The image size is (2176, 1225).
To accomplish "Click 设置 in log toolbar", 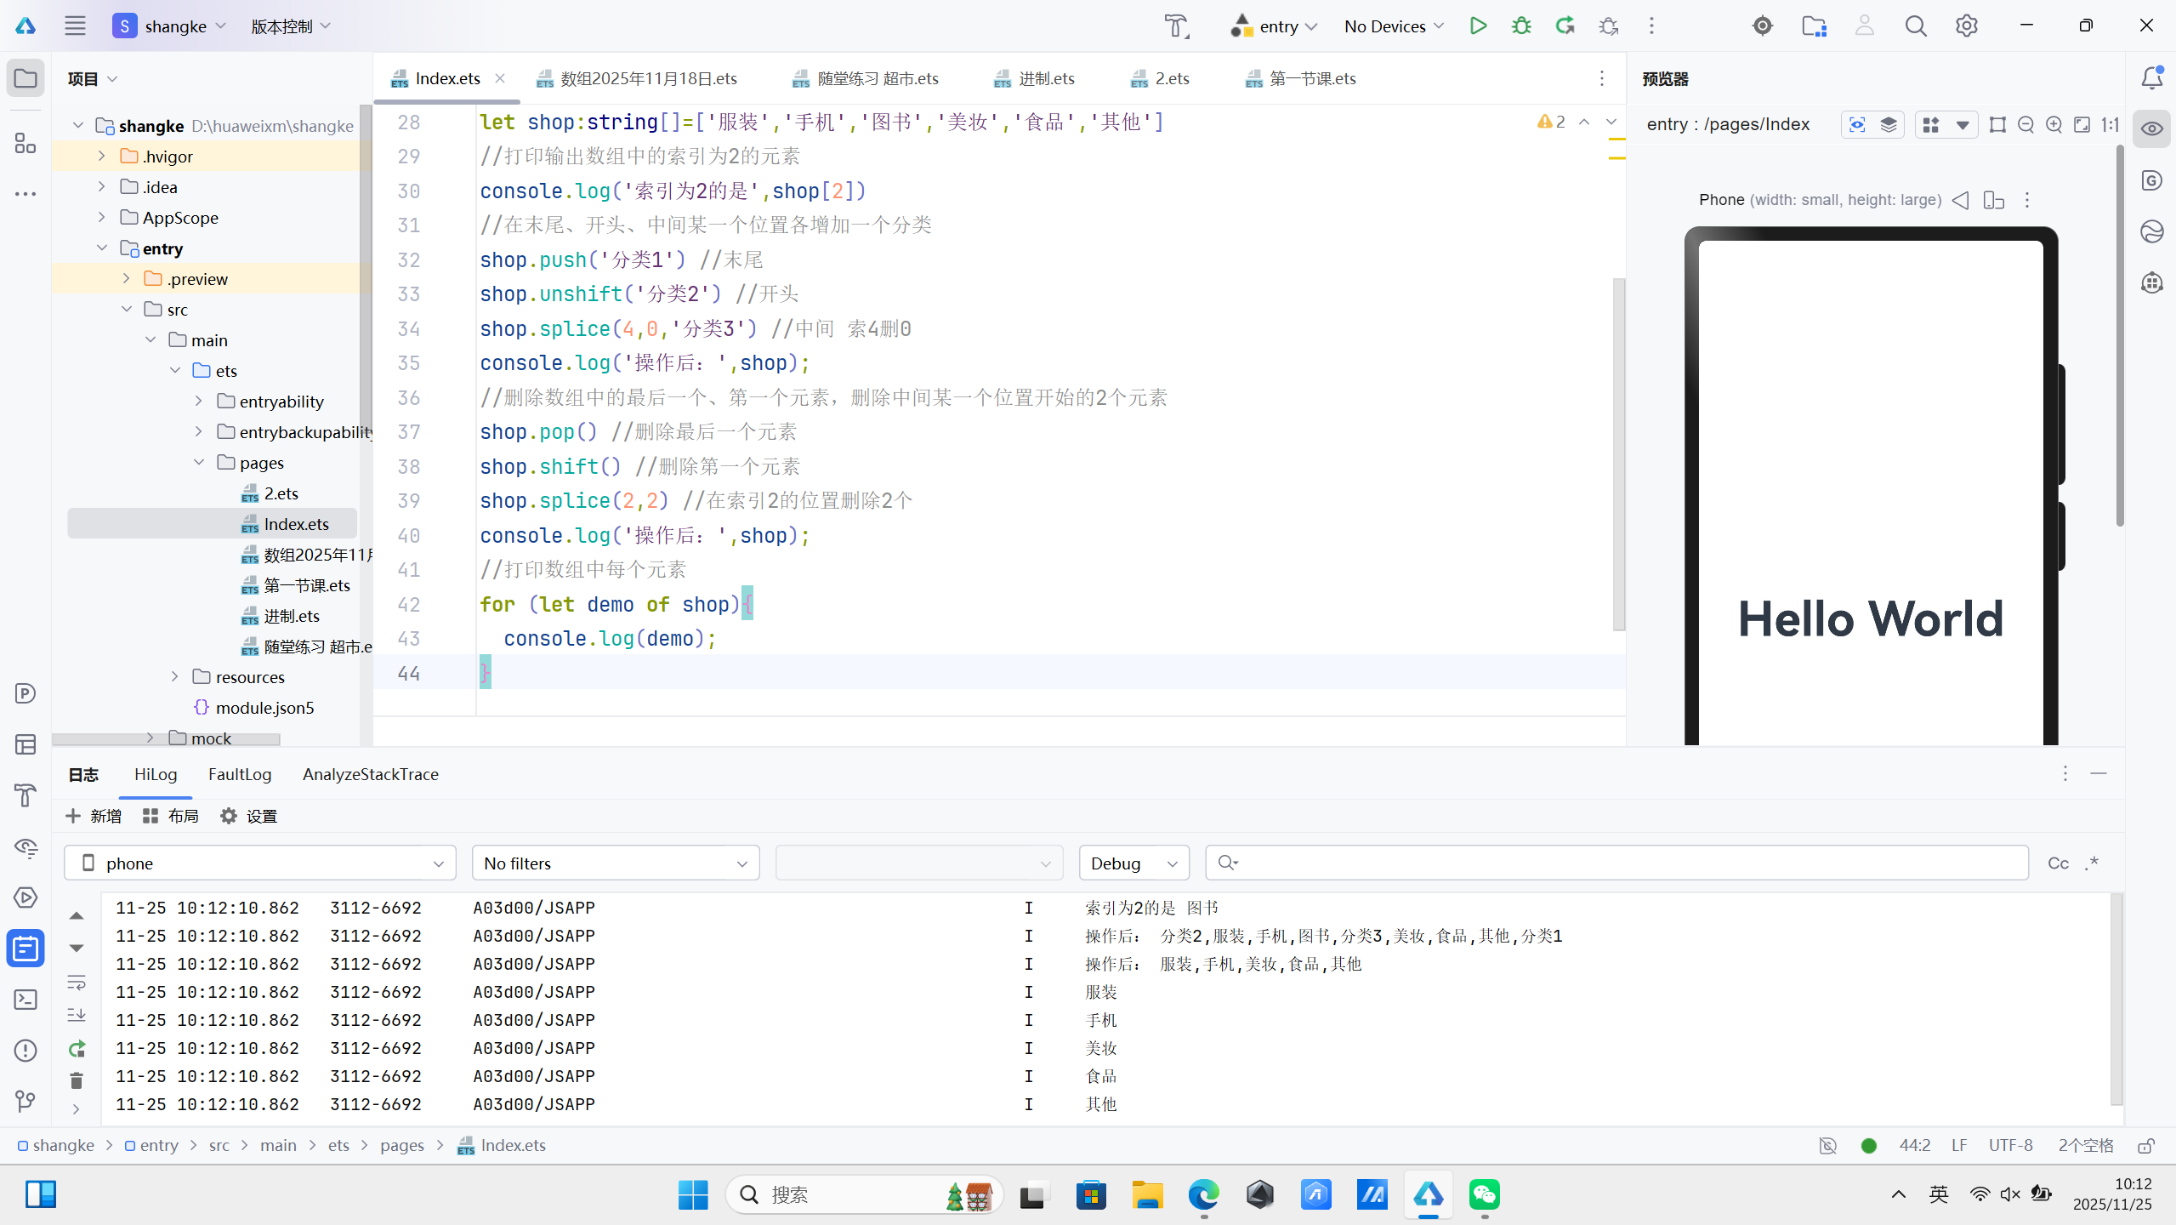I will click(x=249, y=816).
